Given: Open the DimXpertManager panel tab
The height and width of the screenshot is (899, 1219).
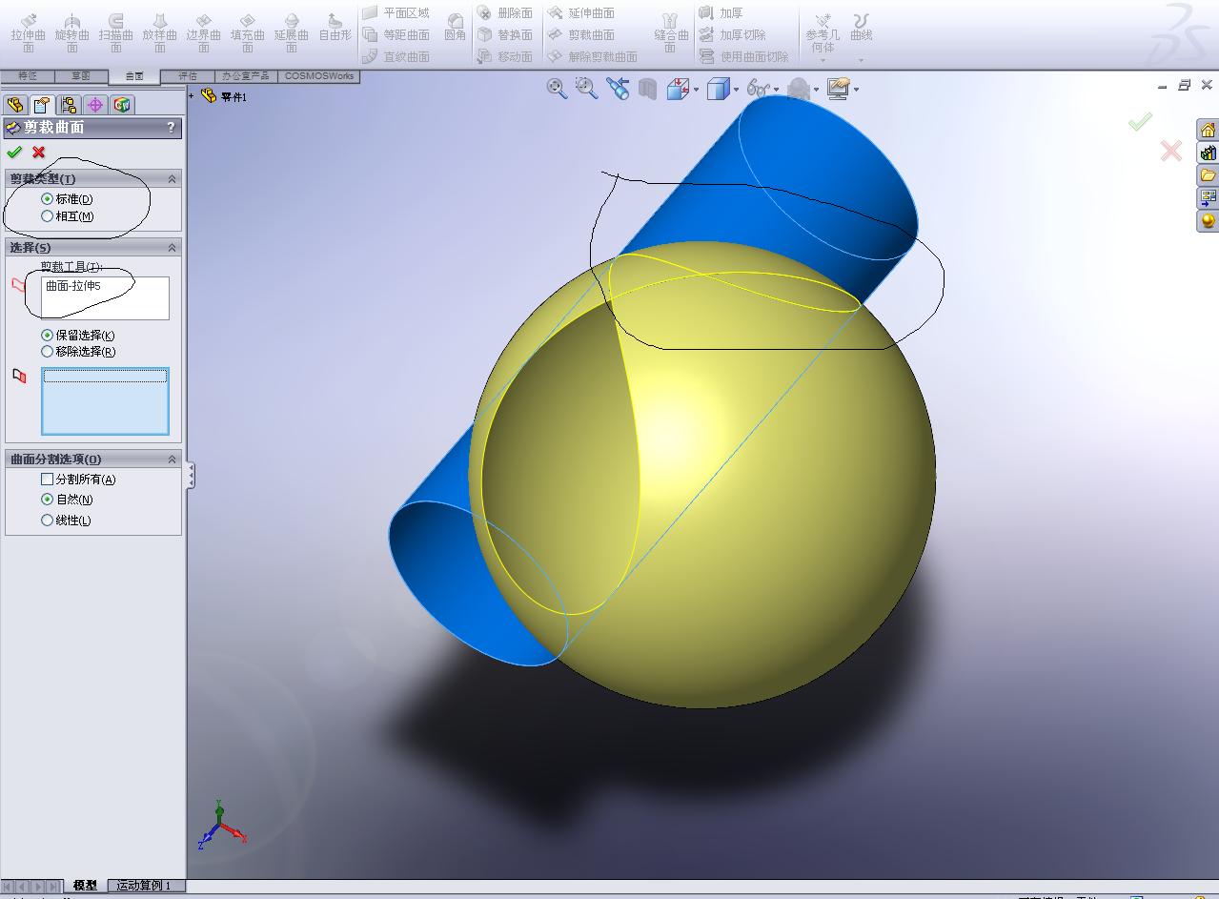Looking at the screenshot, I should (x=95, y=105).
